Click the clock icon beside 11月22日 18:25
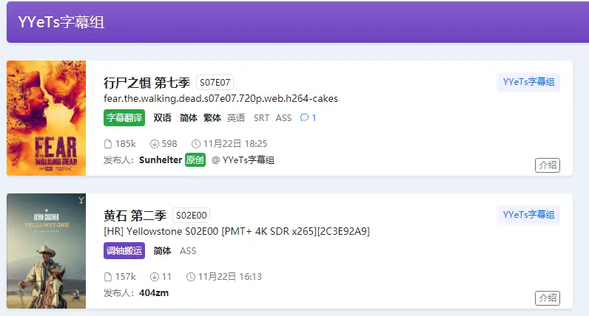Image resolution: width=589 pixels, height=316 pixels. [x=195, y=144]
